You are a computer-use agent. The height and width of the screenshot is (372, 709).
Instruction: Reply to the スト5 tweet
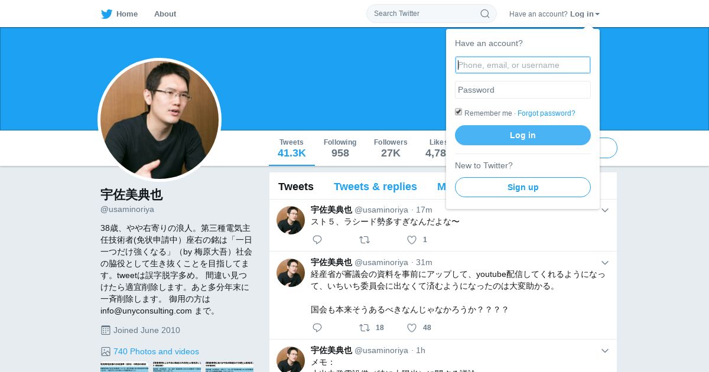(x=317, y=240)
